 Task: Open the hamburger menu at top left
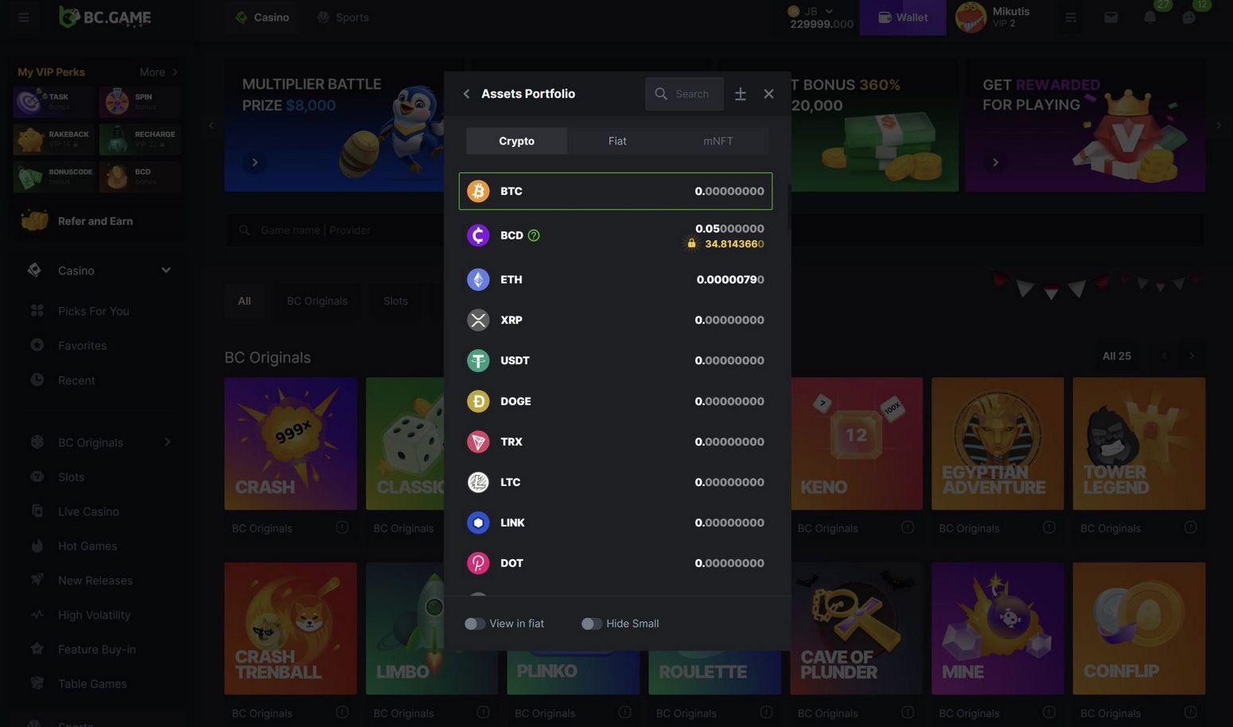(x=23, y=17)
